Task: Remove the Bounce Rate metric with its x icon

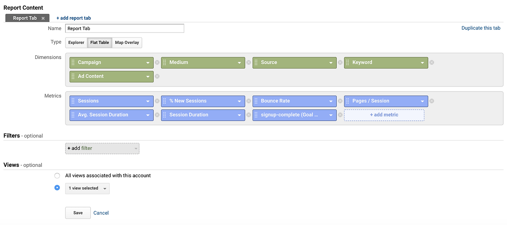Action: click(340, 101)
